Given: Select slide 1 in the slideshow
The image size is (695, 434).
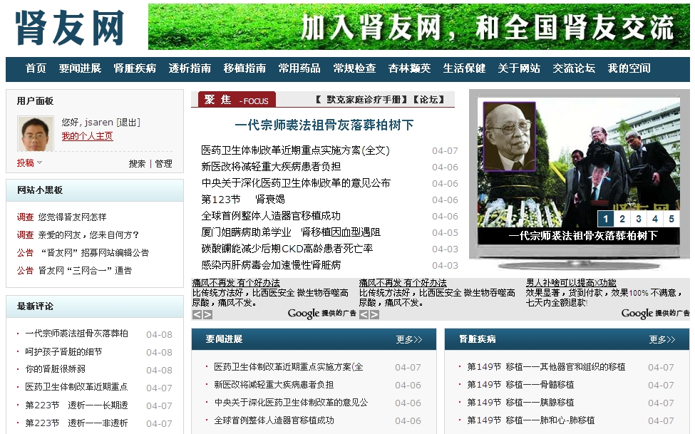Looking at the screenshot, I should point(605,219).
